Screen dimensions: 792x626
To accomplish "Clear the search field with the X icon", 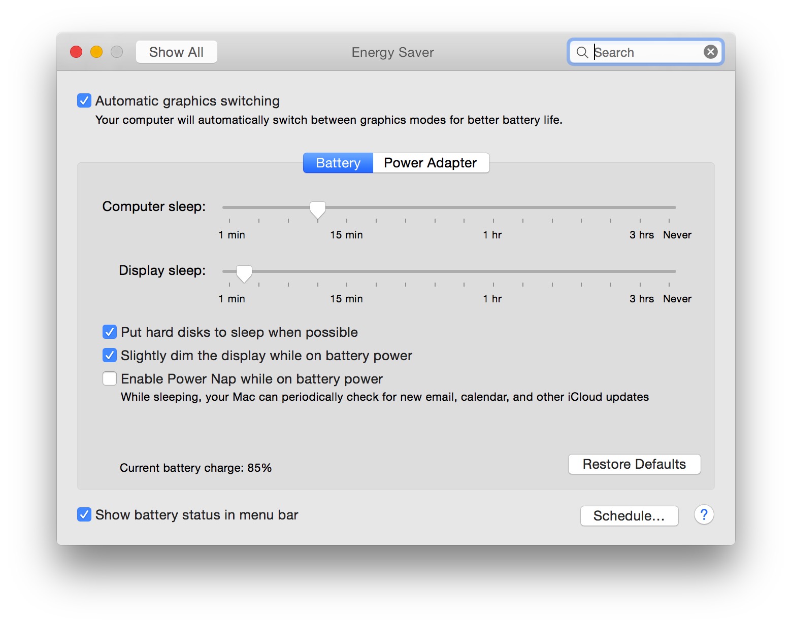I will pyautogui.click(x=710, y=52).
